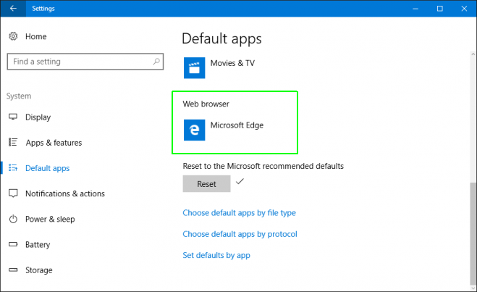Image resolution: width=477 pixels, height=292 pixels.
Task: Click the Storage drive icon
Action: point(13,270)
